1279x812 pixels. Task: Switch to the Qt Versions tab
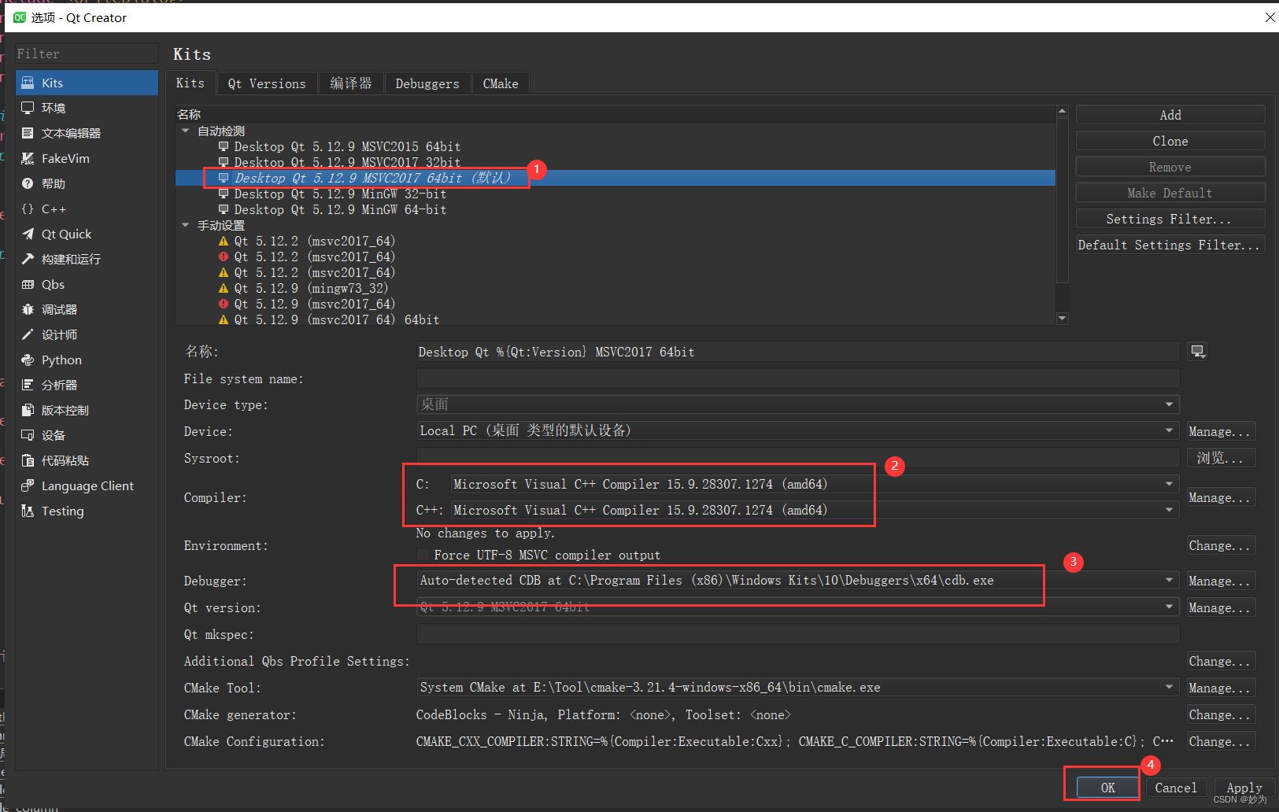coord(266,83)
